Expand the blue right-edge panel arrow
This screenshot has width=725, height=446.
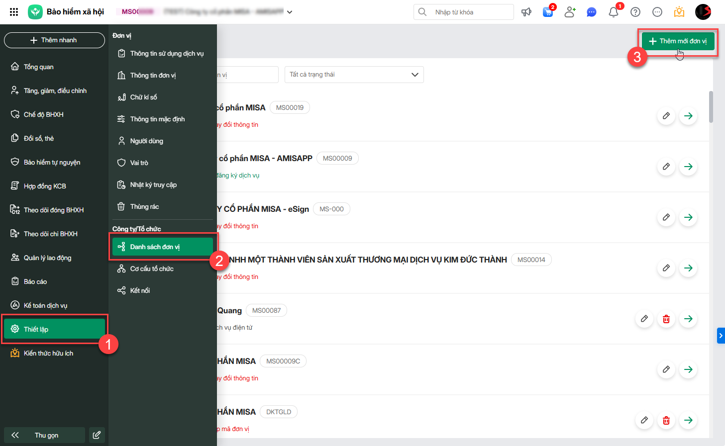click(x=721, y=336)
